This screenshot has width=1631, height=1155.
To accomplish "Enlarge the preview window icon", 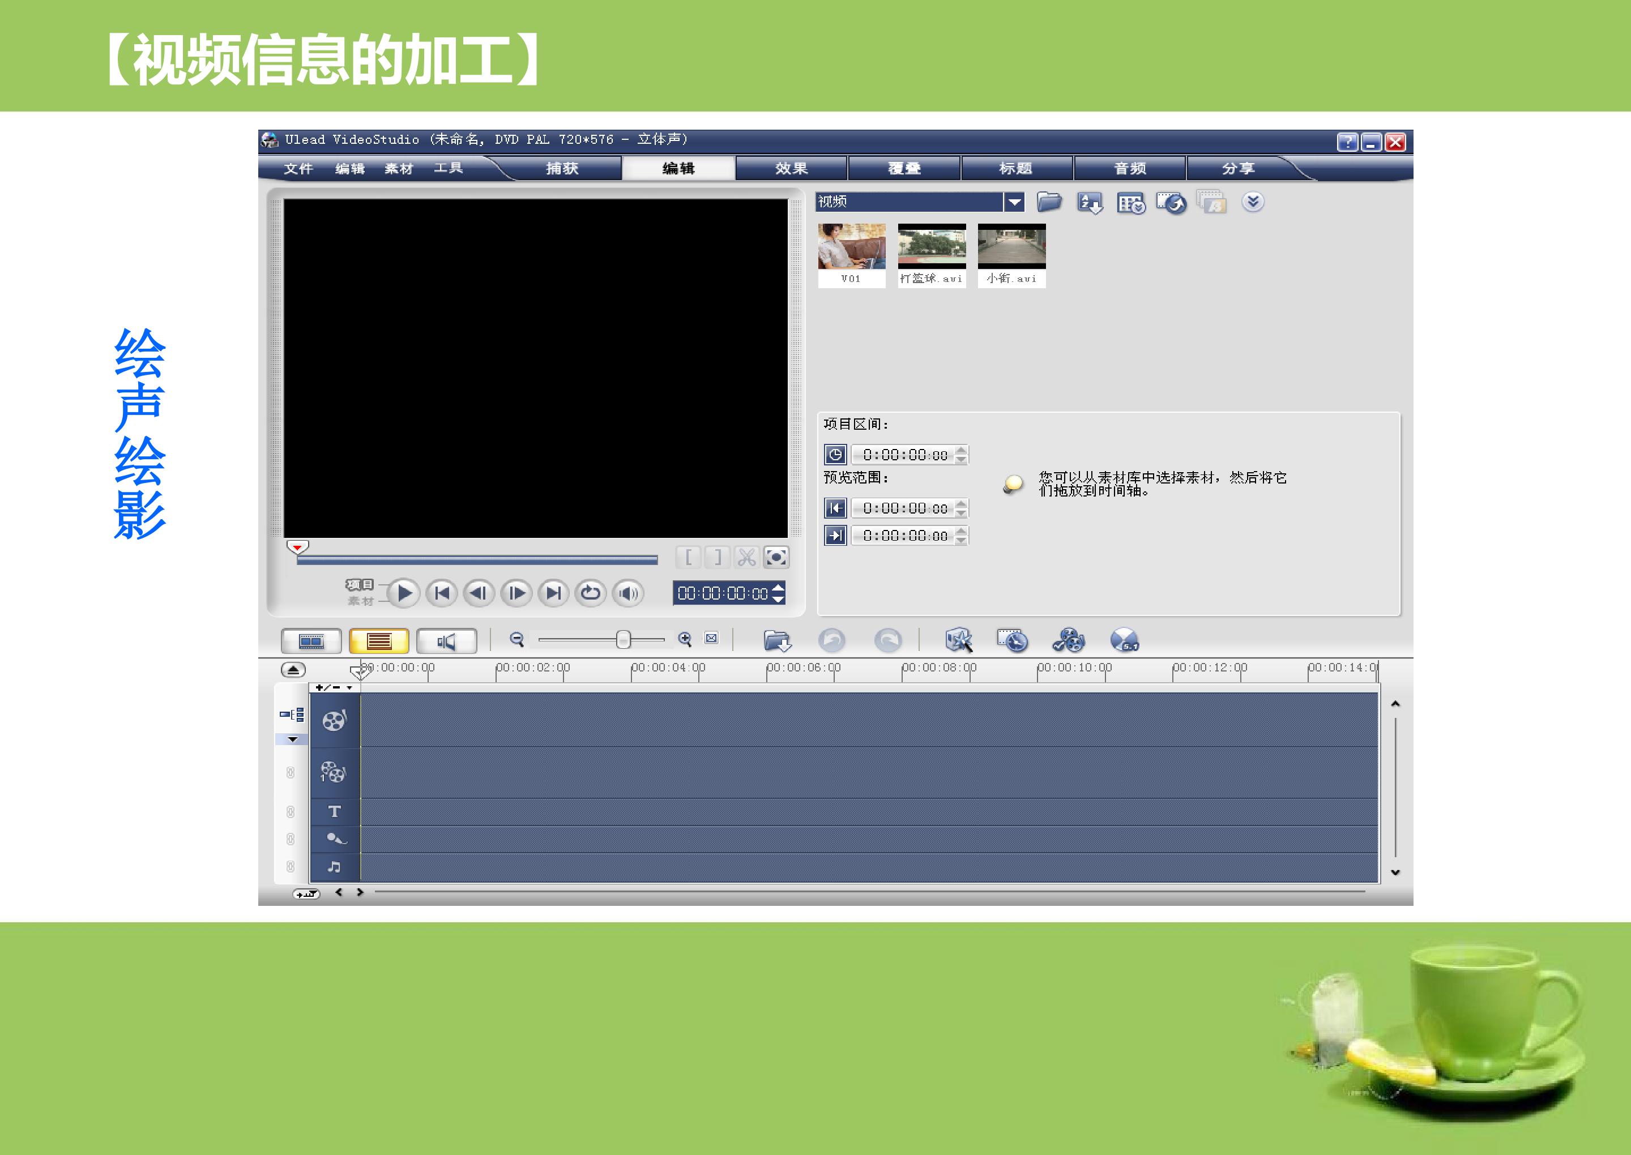I will click(776, 557).
